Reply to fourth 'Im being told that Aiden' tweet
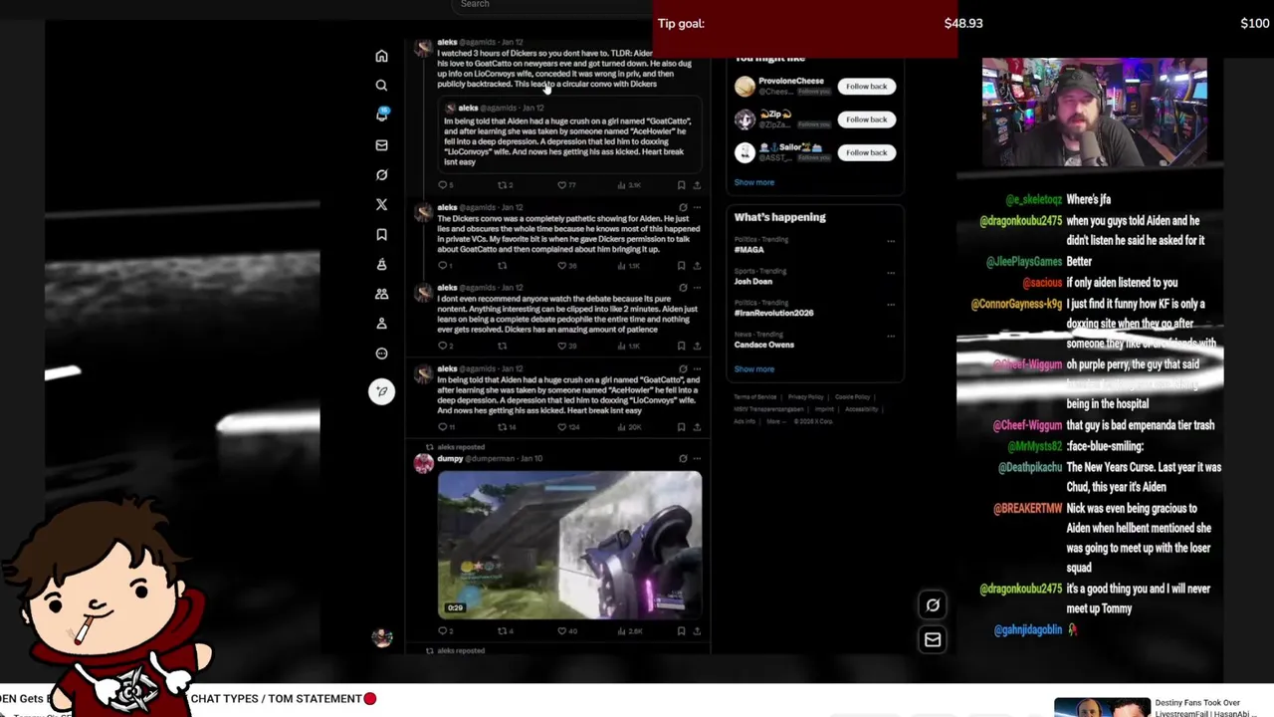The image size is (1274, 717). click(444, 427)
